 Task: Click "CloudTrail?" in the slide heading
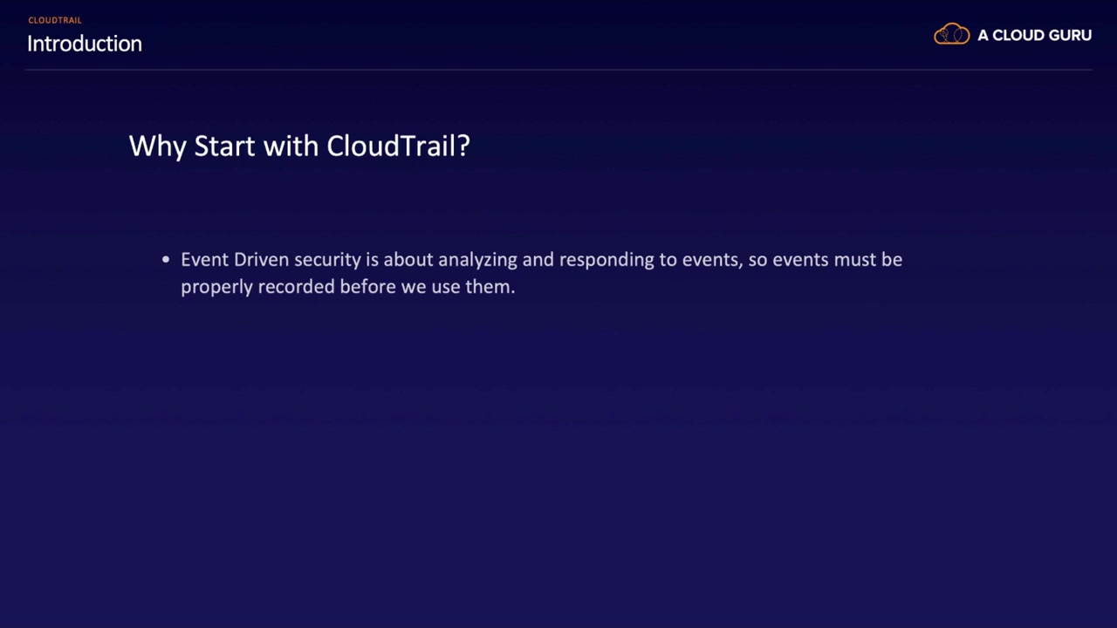[x=398, y=146]
